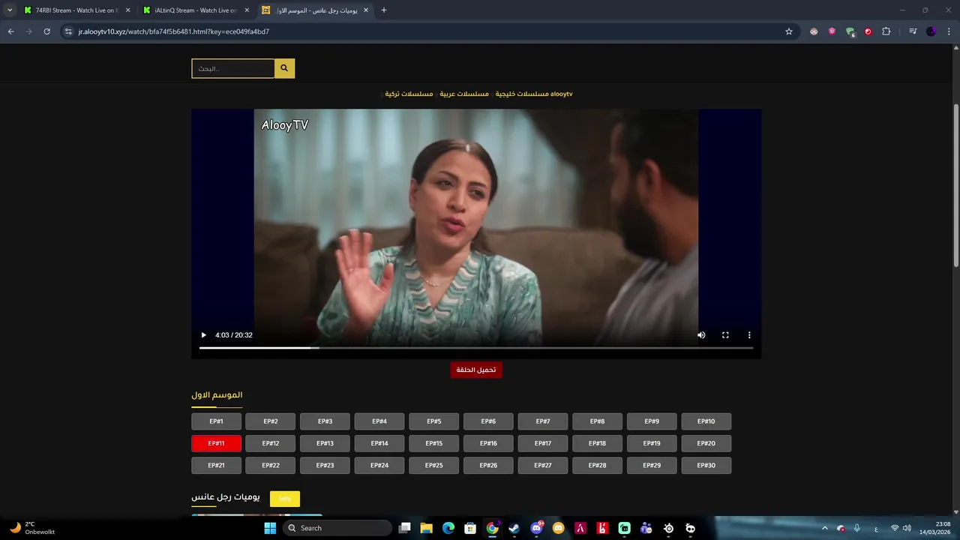Open مسلسلات عربية link

pyautogui.click(x=464, y=94)
